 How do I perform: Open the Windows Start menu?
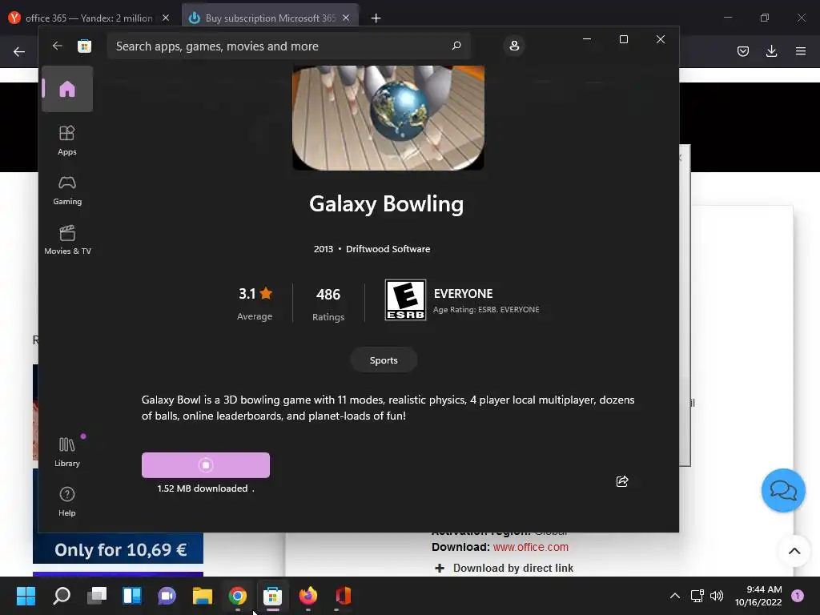tap(26, 596)
